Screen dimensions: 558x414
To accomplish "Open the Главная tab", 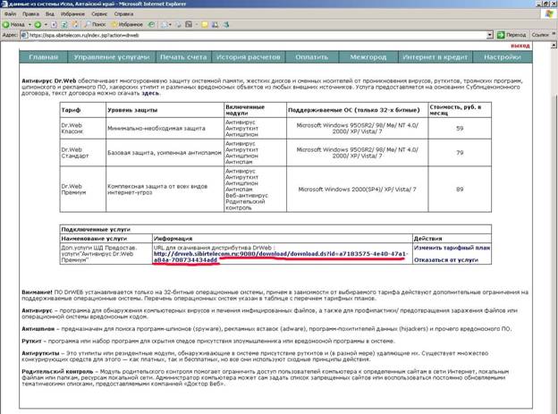I will click(x=44, y=57).
